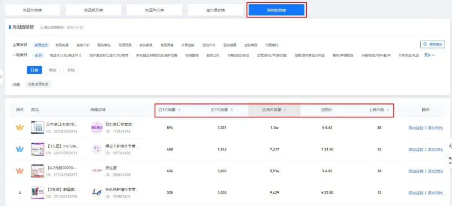
Task: Filter by 居家日用 subcategory
Action: point(213,55)
